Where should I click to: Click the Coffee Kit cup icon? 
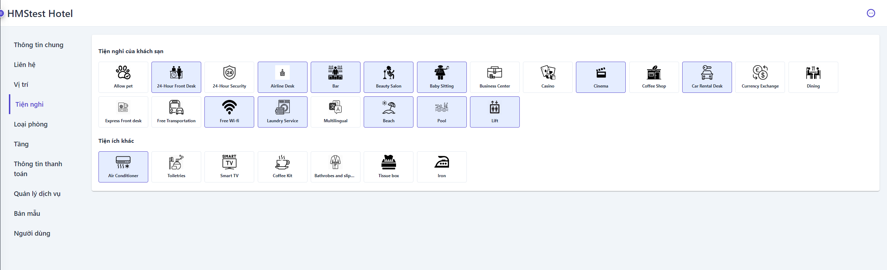click(x=282, y=162)
